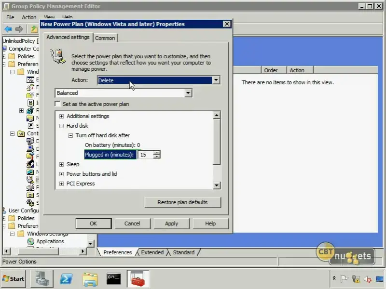
Task: Expand Power buttons and lid node
Action: 62,174
